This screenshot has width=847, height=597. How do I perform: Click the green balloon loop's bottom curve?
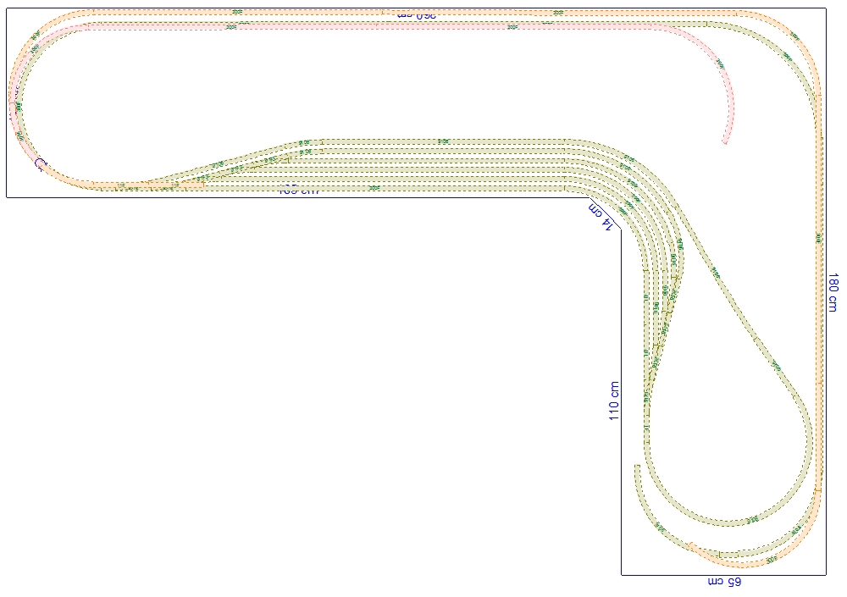coord(728,519)
